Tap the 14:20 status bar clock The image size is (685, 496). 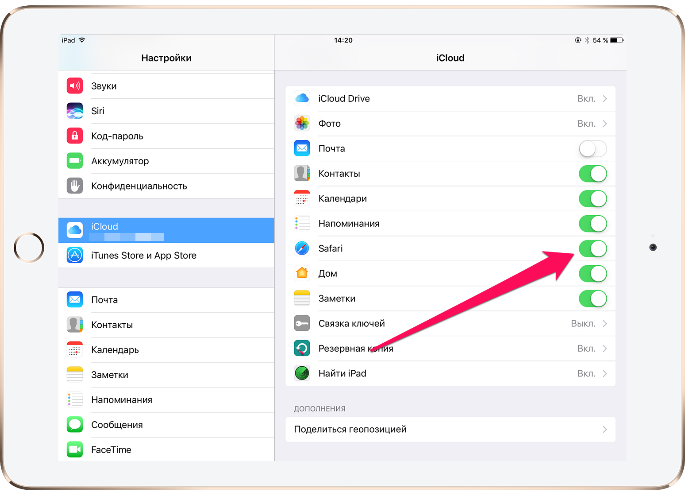point(343,40)
